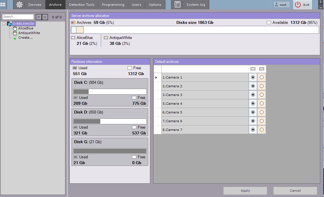Select AliceBlue radio button for Camera 4
The height and width of the screenshot is (197, 324).
point(253,104)
